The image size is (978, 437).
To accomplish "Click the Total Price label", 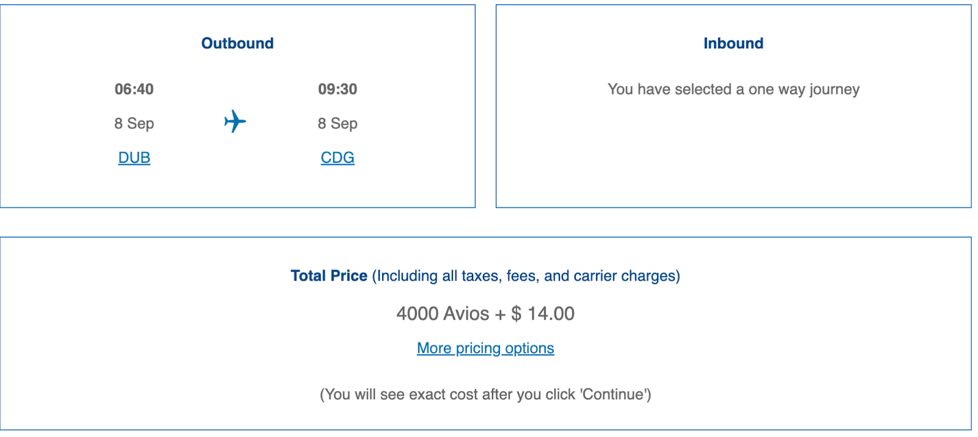I will (x=329, y=276).
